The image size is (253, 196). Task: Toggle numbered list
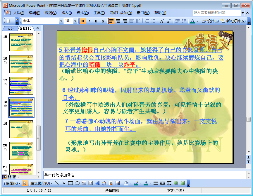click(147, 21)
